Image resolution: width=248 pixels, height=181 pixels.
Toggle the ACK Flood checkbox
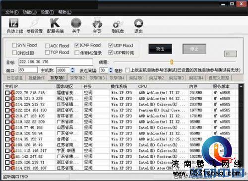pyautogui.click(x=47, y=46)
